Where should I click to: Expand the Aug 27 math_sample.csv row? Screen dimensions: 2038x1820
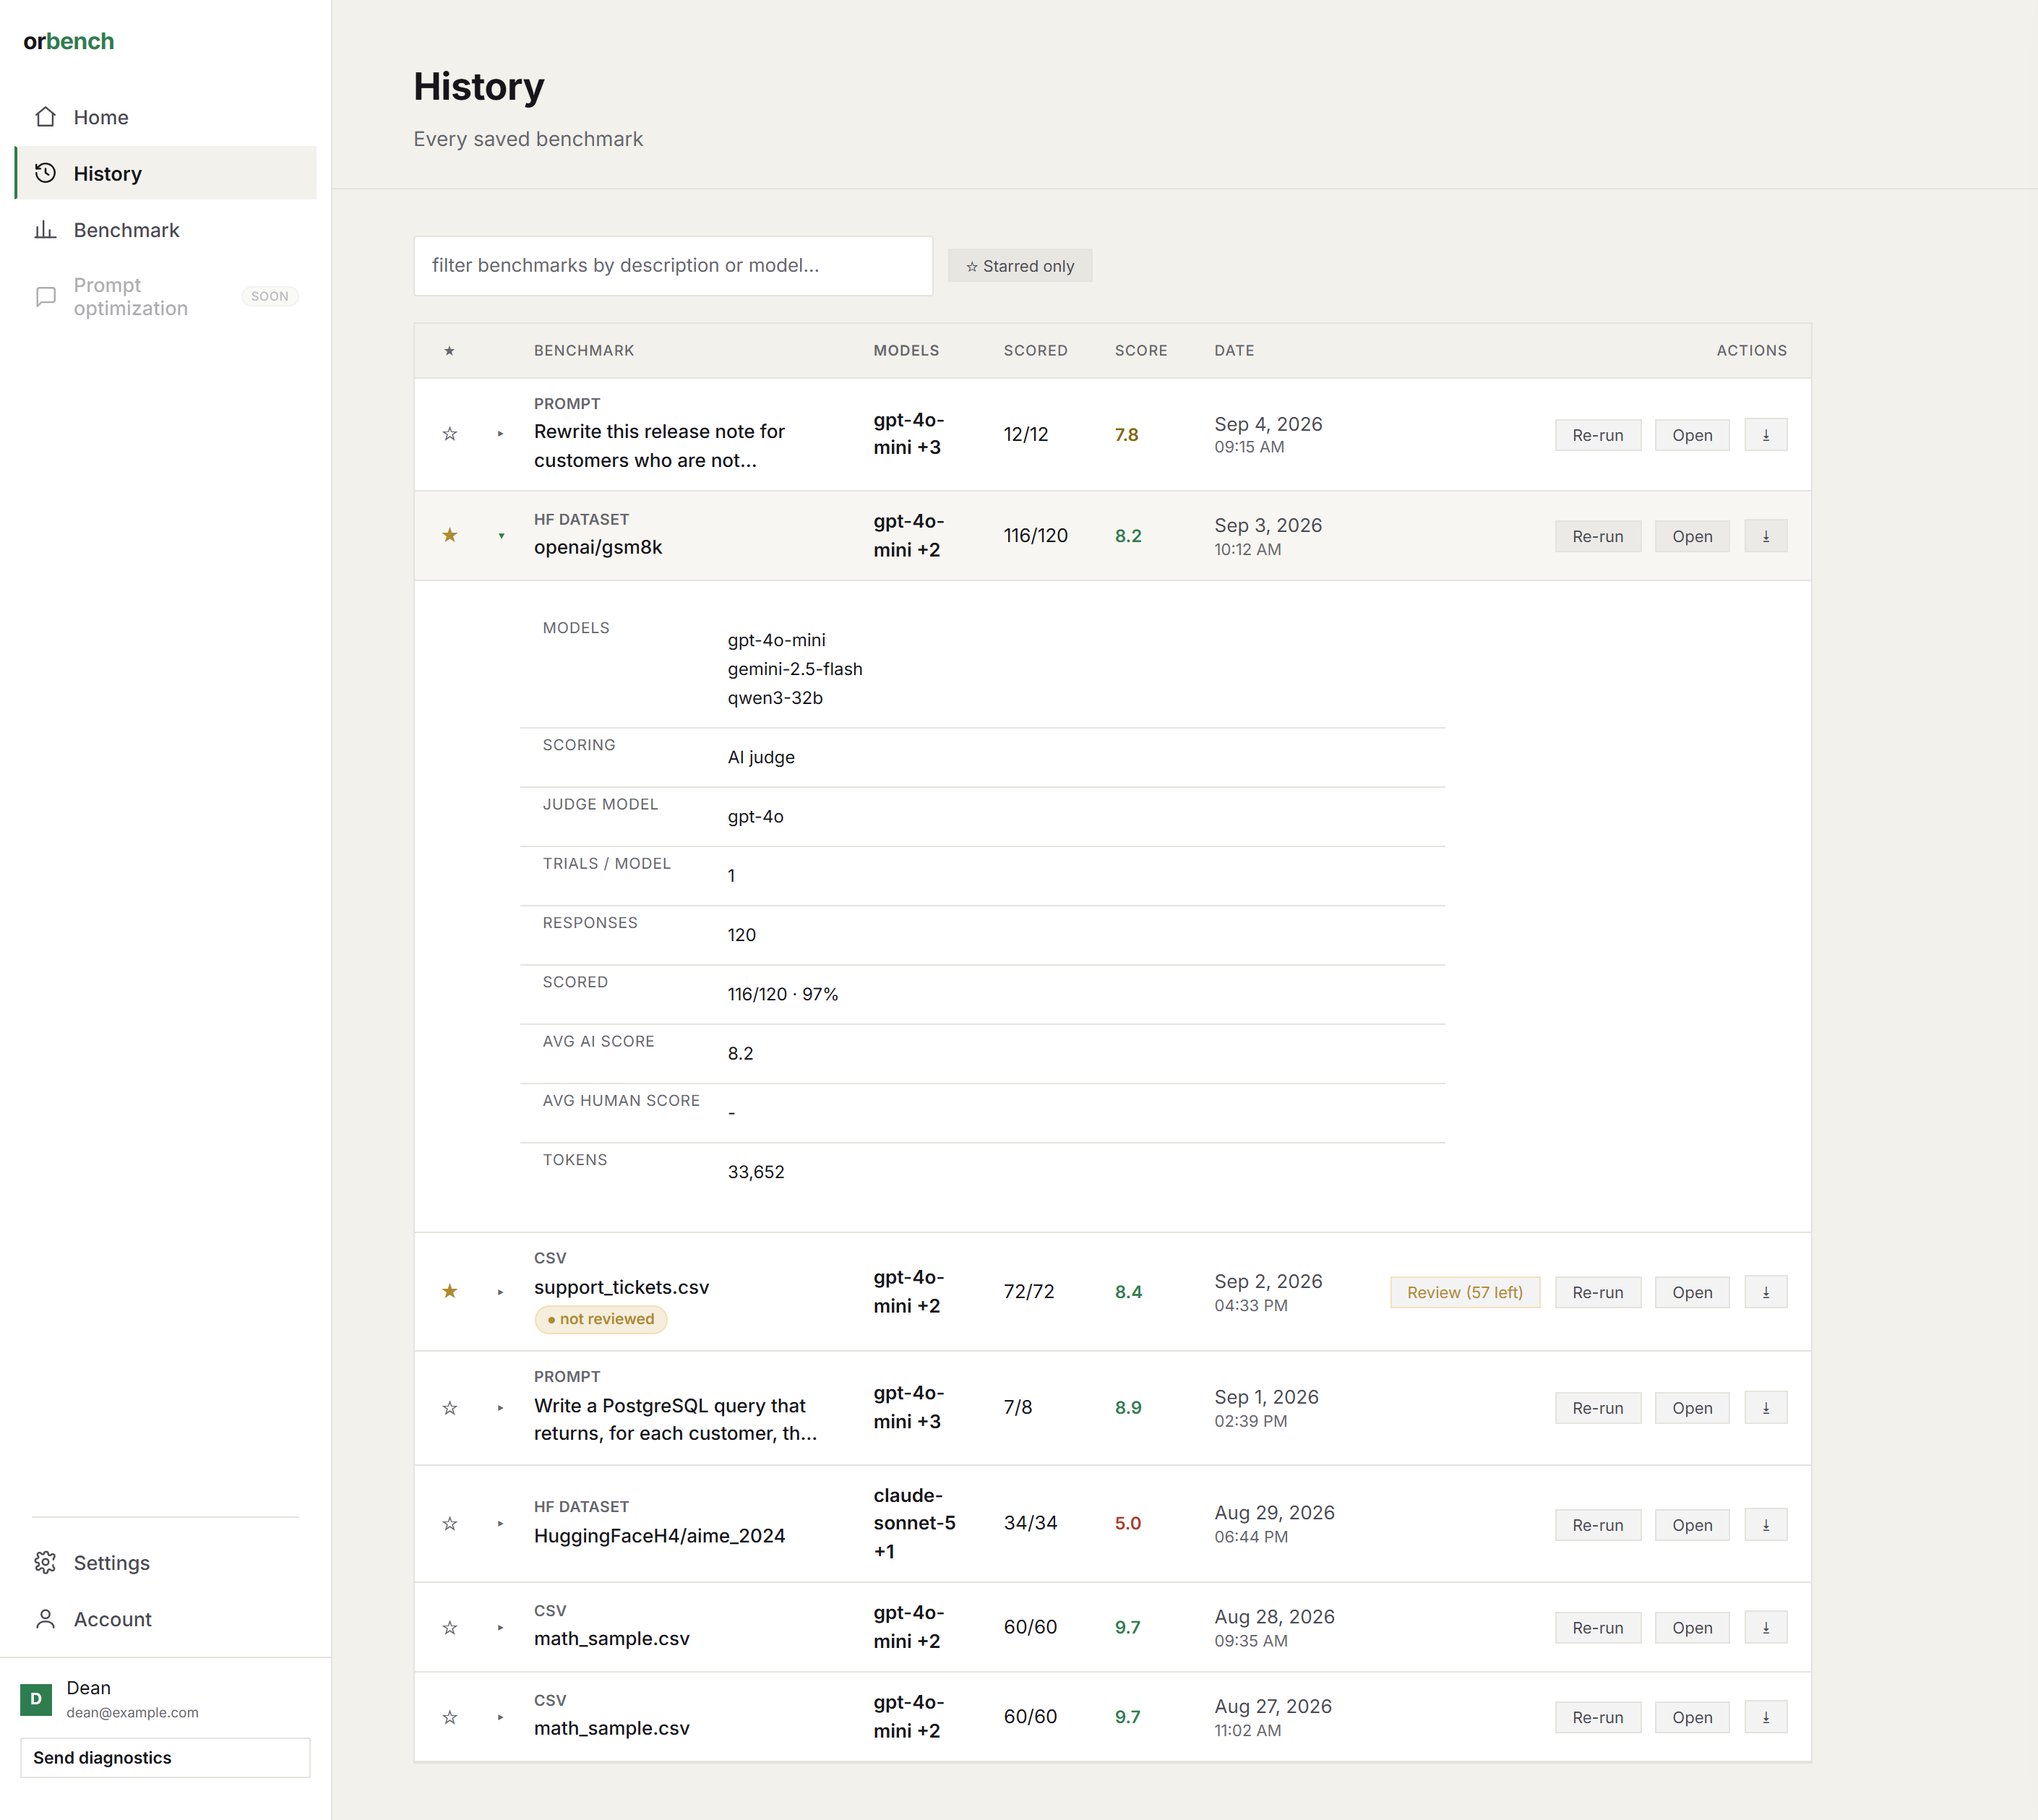click(501, 1717)
